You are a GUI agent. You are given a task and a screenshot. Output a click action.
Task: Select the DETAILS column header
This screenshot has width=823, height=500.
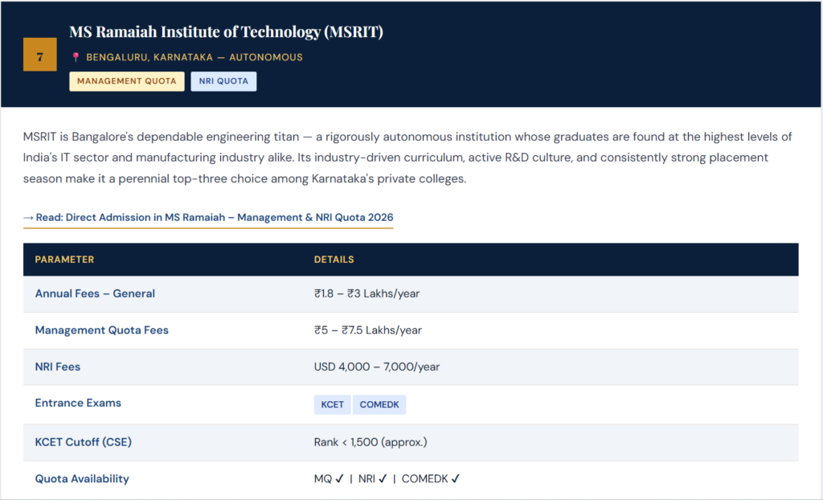(334, 259)
